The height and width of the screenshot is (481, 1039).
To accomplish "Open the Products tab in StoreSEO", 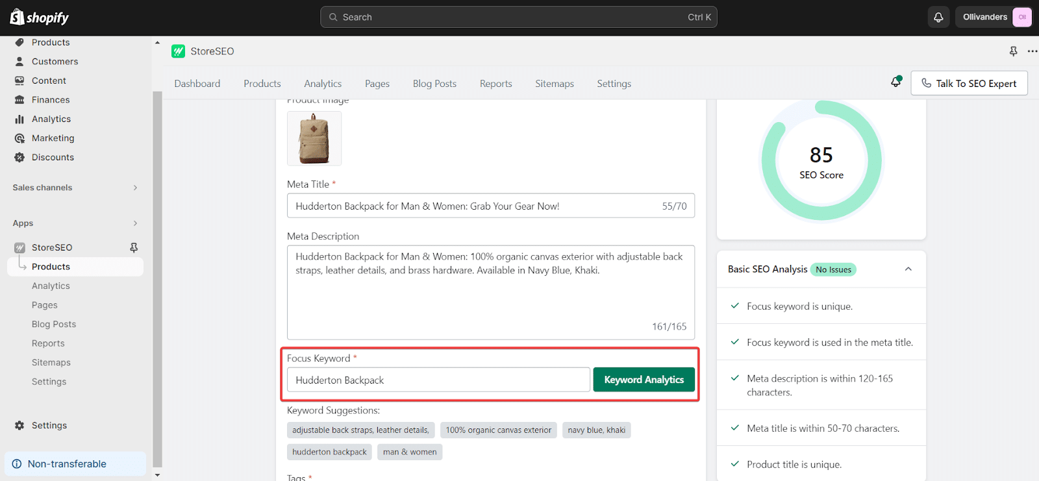I will [262, 84].
